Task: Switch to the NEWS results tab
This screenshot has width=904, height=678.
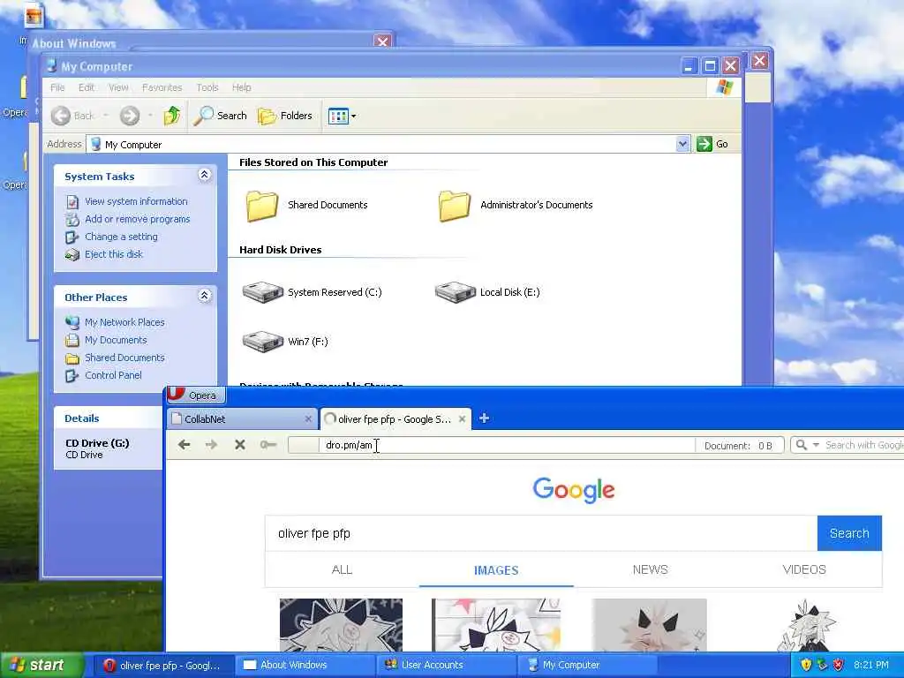Action: tap(651, 569)
